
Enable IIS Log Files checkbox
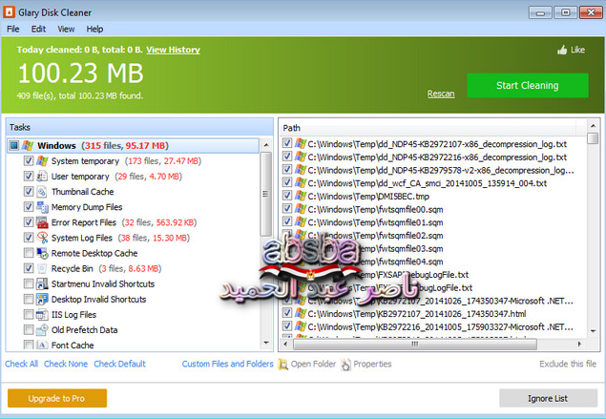[29, 315]
